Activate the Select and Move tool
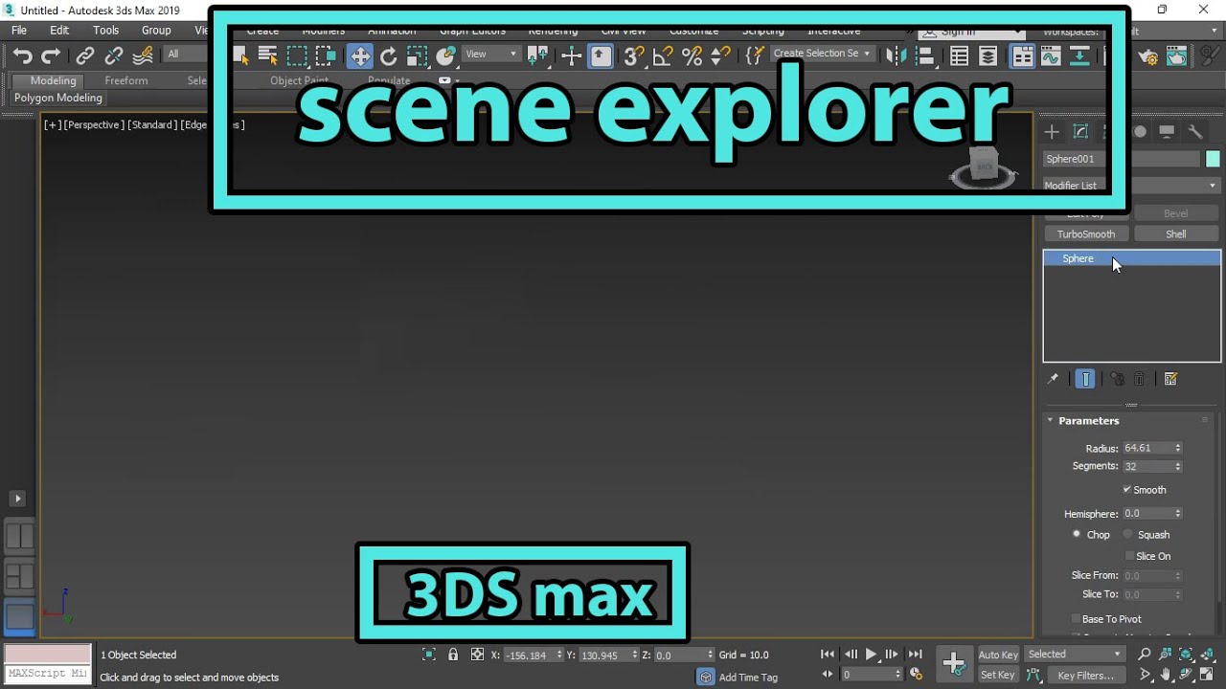Screen dimensions: 1226x689 360,56
